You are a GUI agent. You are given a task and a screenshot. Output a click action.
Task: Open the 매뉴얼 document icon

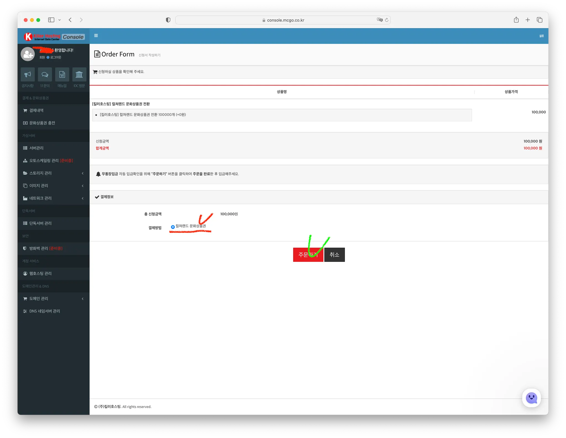point(62,74)
